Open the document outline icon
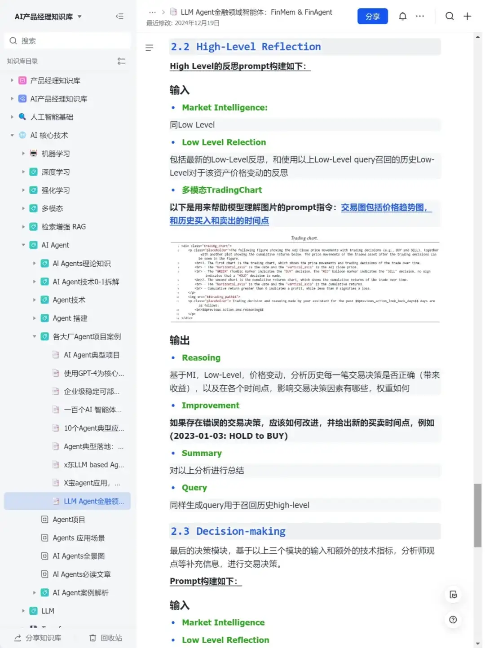This screenshot has width=485, height=648. coord(149,47)
